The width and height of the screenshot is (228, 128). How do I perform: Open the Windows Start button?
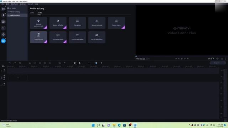pos(93,125)
